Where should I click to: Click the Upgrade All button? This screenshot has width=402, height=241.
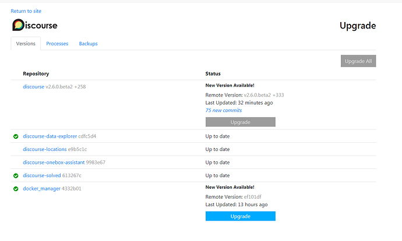[x=358, y=61]
